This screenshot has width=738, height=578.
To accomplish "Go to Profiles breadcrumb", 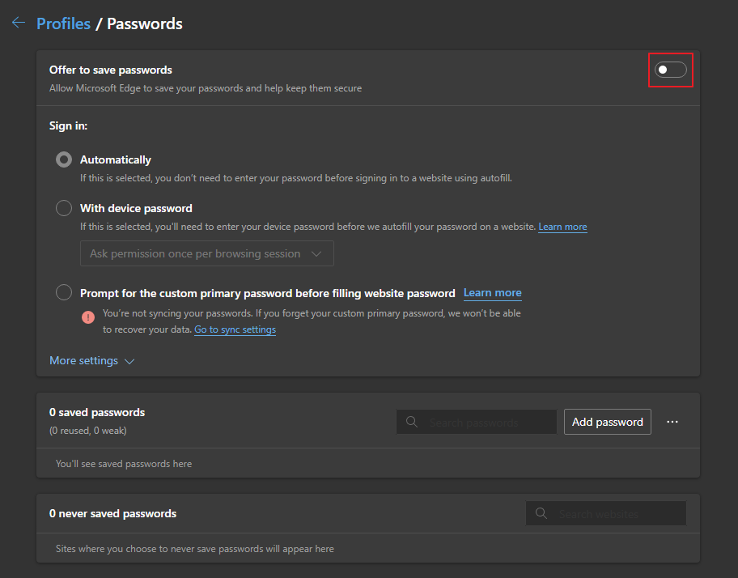I will (63, 23).
